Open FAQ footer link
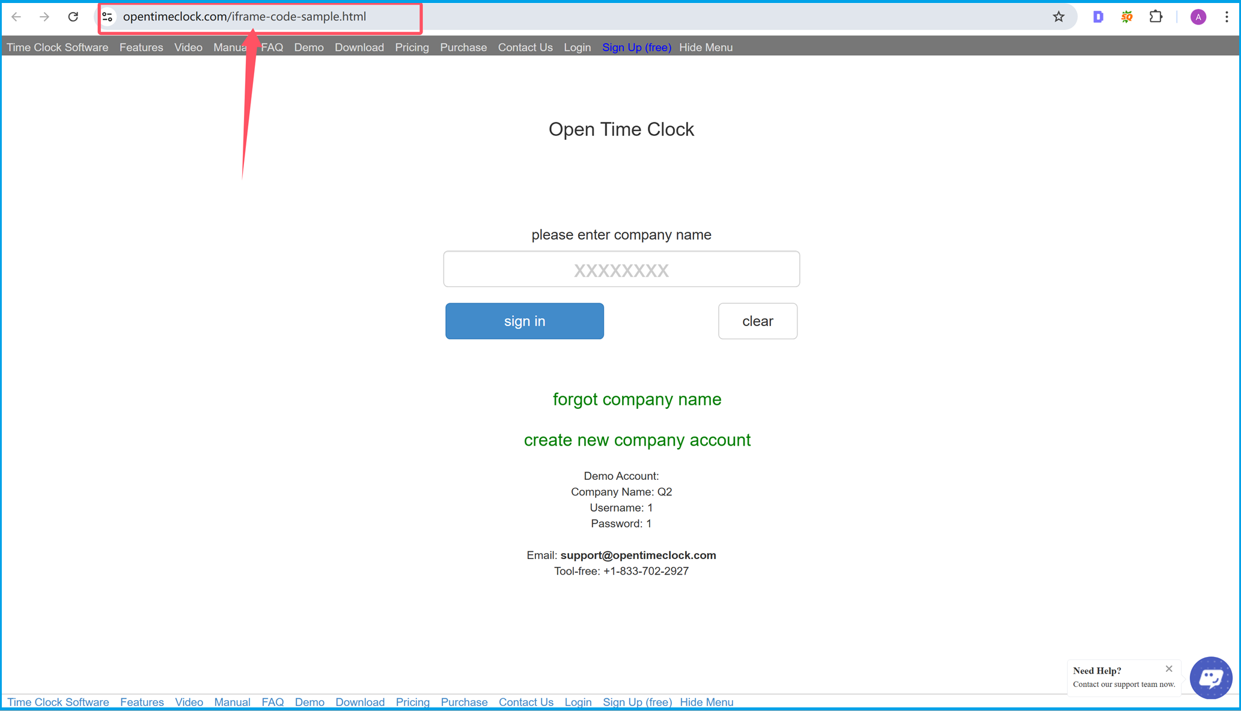 pos(273,702)
